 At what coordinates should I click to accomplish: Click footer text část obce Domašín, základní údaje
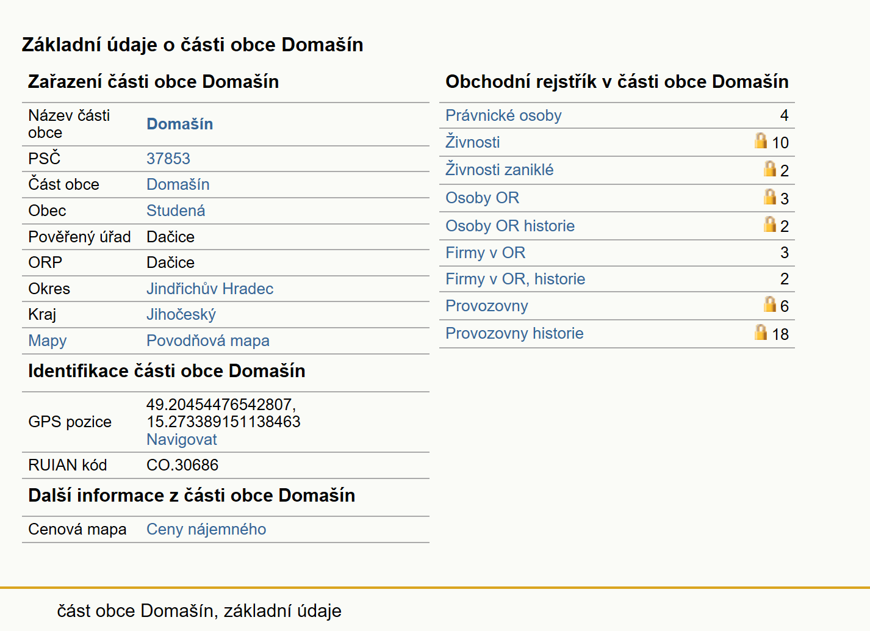click(x=200, y=611)
